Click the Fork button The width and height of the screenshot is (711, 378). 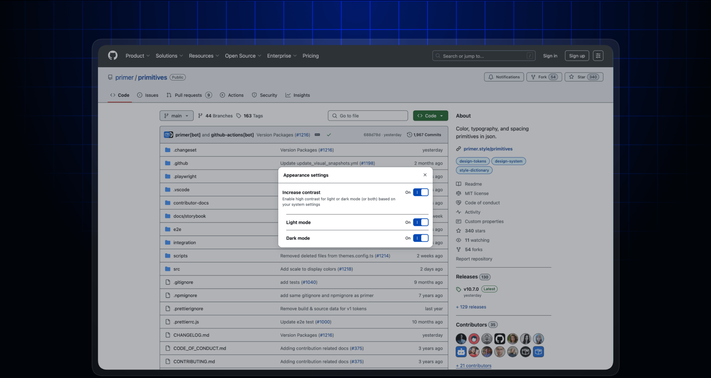544,77
